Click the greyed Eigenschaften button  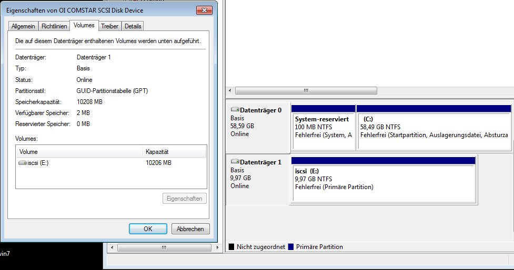click(185, 199)
